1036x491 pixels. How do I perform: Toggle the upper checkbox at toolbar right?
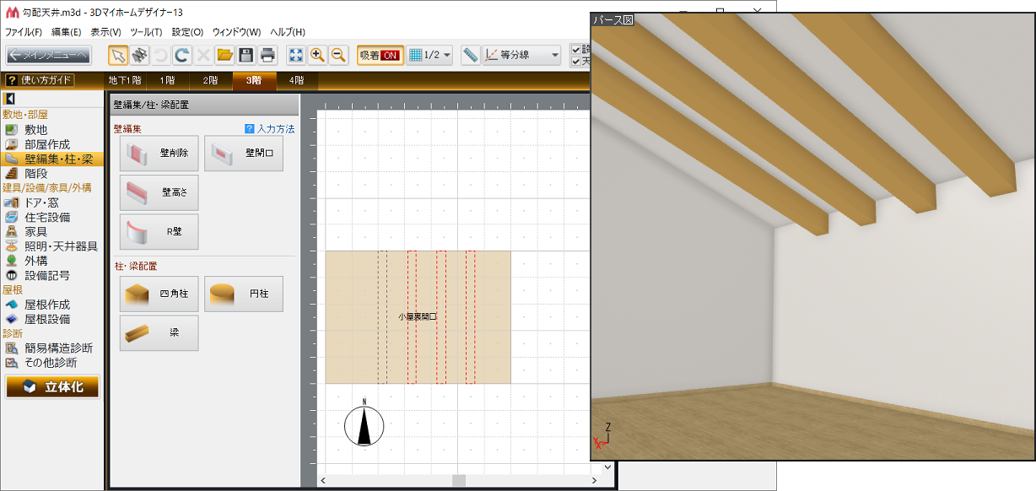(x=575, y=50)
